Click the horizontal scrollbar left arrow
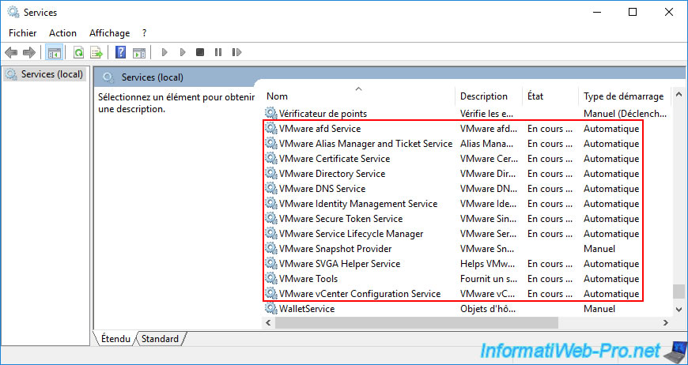 pyautogui.click(x=269, y=323)
